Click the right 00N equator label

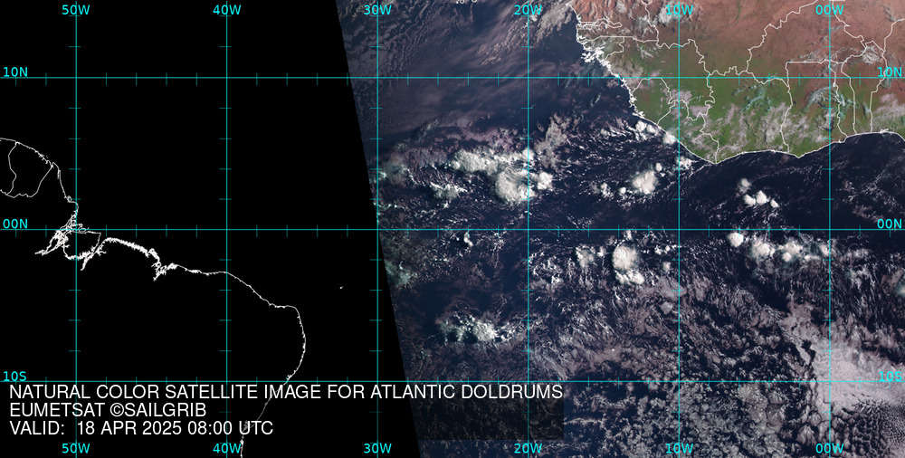point(890,224)
